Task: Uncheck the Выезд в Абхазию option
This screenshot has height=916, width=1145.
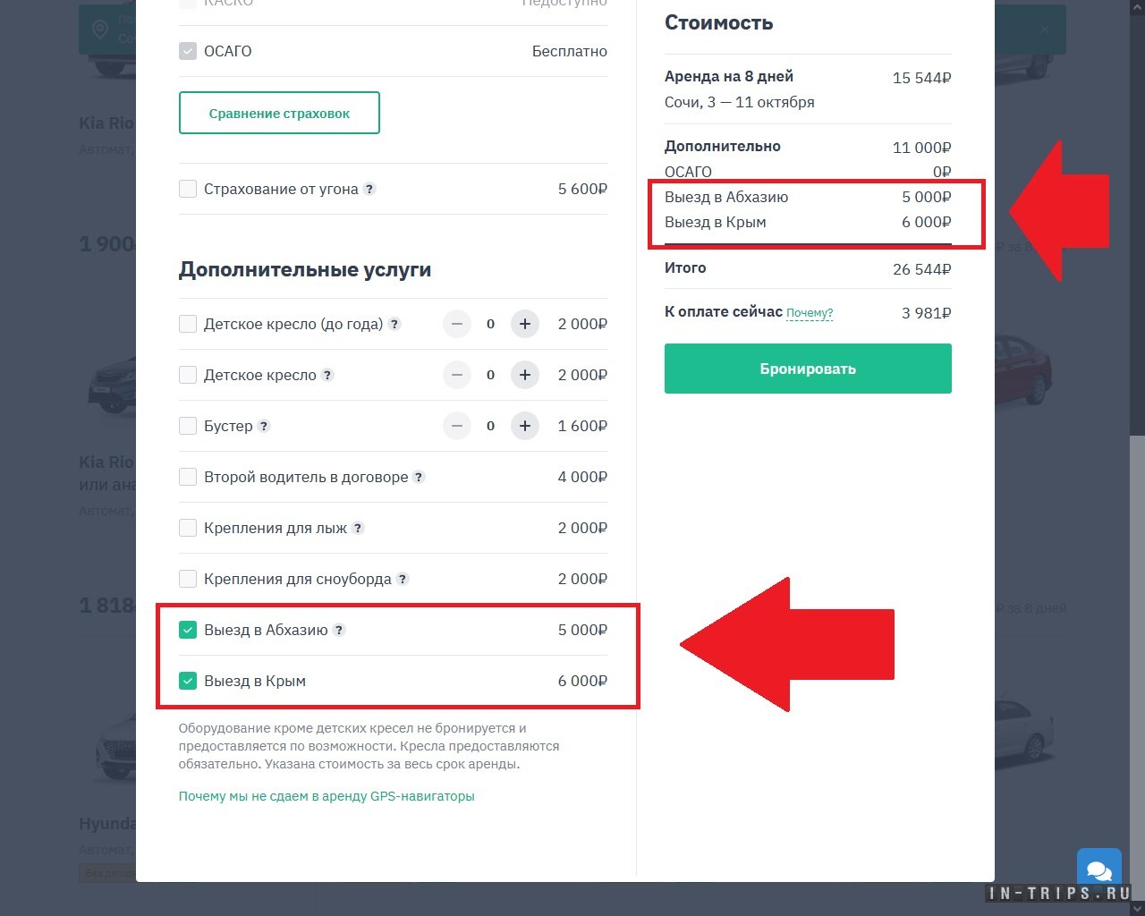Action: [x=188, y=630]
